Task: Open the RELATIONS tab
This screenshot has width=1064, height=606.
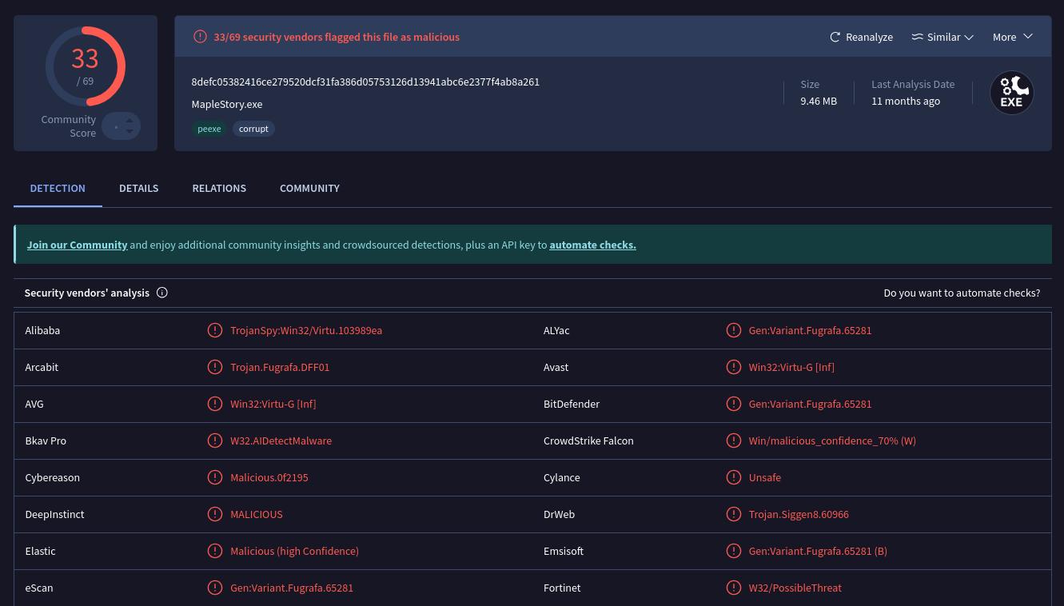Action: 219,189
